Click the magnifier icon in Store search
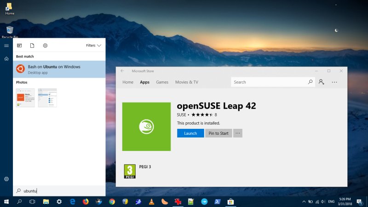The image size is (368, 207). tap(310, 82)
